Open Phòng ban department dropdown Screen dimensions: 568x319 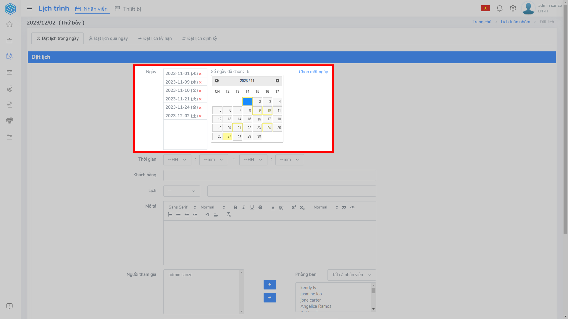coord(352,275)
